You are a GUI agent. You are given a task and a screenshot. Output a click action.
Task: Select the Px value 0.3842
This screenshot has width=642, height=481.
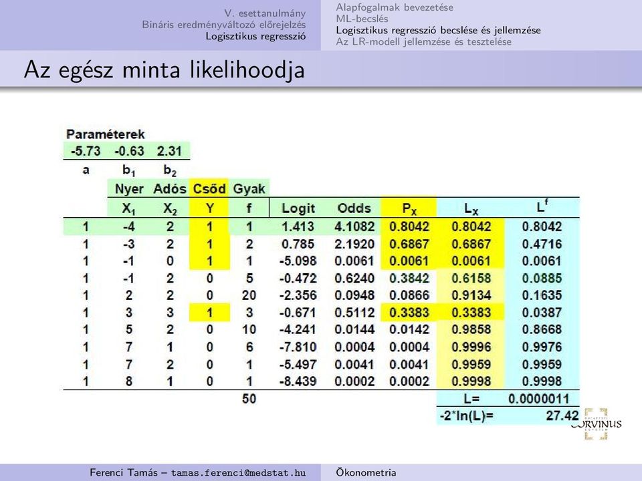409,279
